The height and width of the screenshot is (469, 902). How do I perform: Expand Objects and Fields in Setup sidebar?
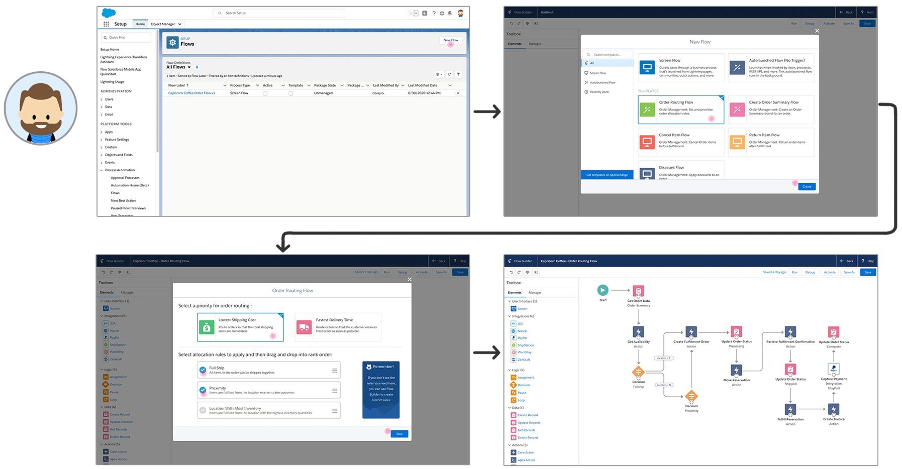pyautogui.click(x=102, y=155)
